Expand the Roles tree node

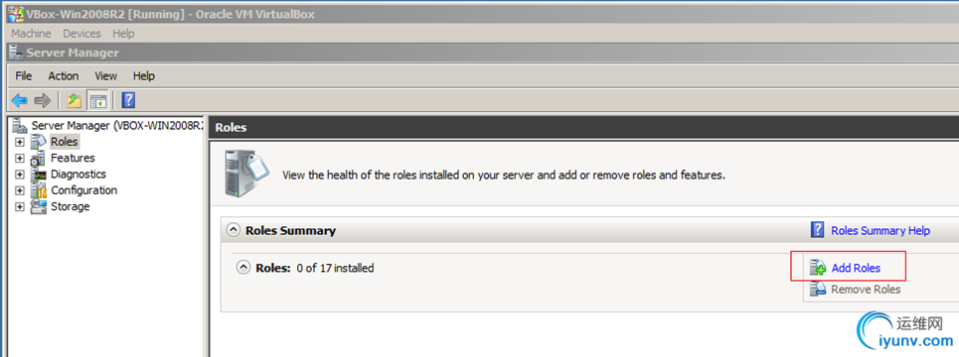click(x=19, y=142)
